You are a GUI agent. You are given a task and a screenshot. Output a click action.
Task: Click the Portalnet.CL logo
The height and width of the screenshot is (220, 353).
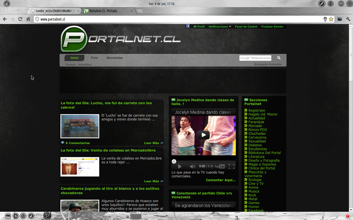pyautogui.click(x=121, y=39)
